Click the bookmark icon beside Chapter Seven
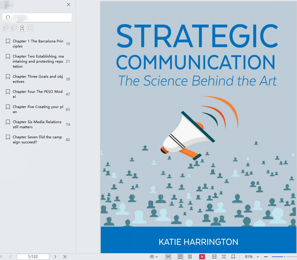The width and height of the screenshot is (297, 260). click(x=8, y=137)
